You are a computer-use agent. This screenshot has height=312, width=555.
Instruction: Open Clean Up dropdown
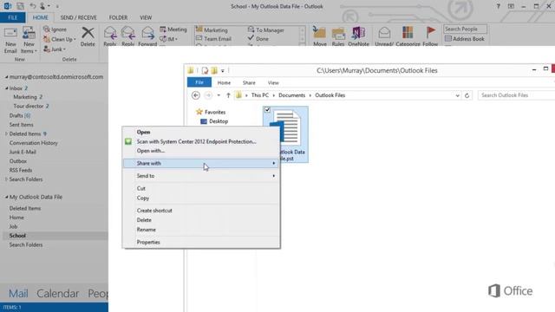60,39
